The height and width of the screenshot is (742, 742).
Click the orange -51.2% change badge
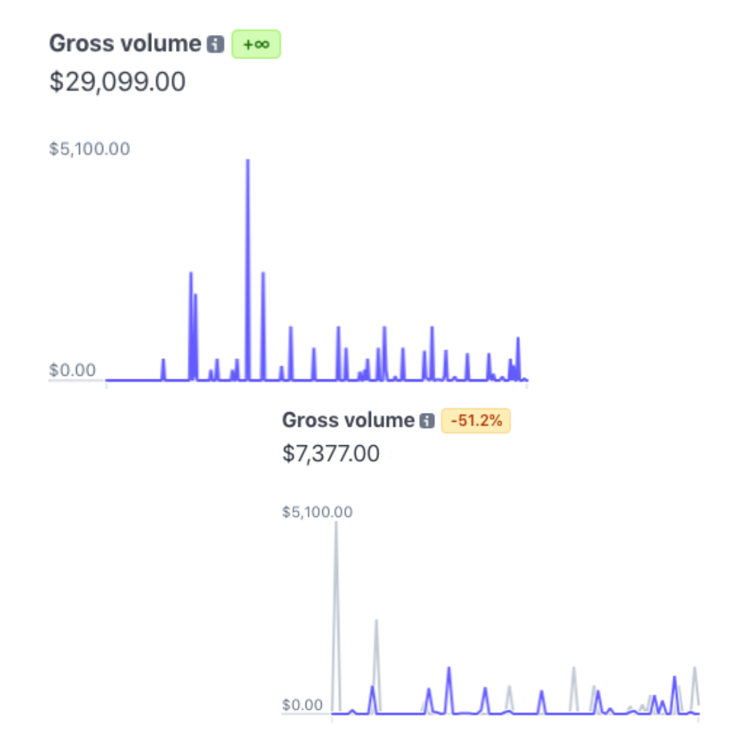click(476, 421)
